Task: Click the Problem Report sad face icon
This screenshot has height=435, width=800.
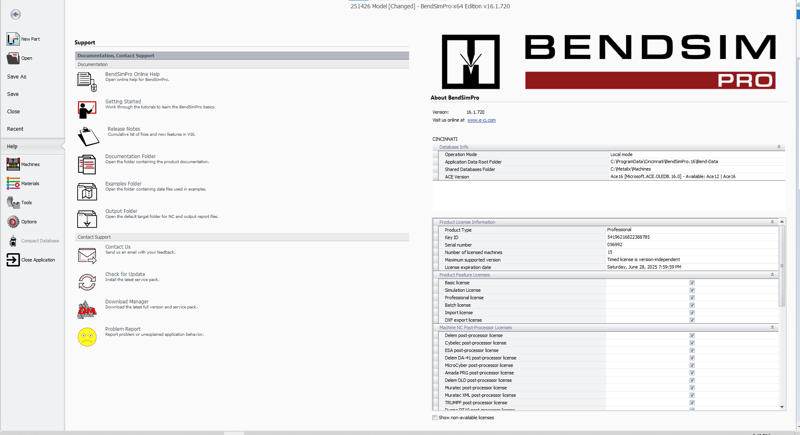Action: pos(87,337)
